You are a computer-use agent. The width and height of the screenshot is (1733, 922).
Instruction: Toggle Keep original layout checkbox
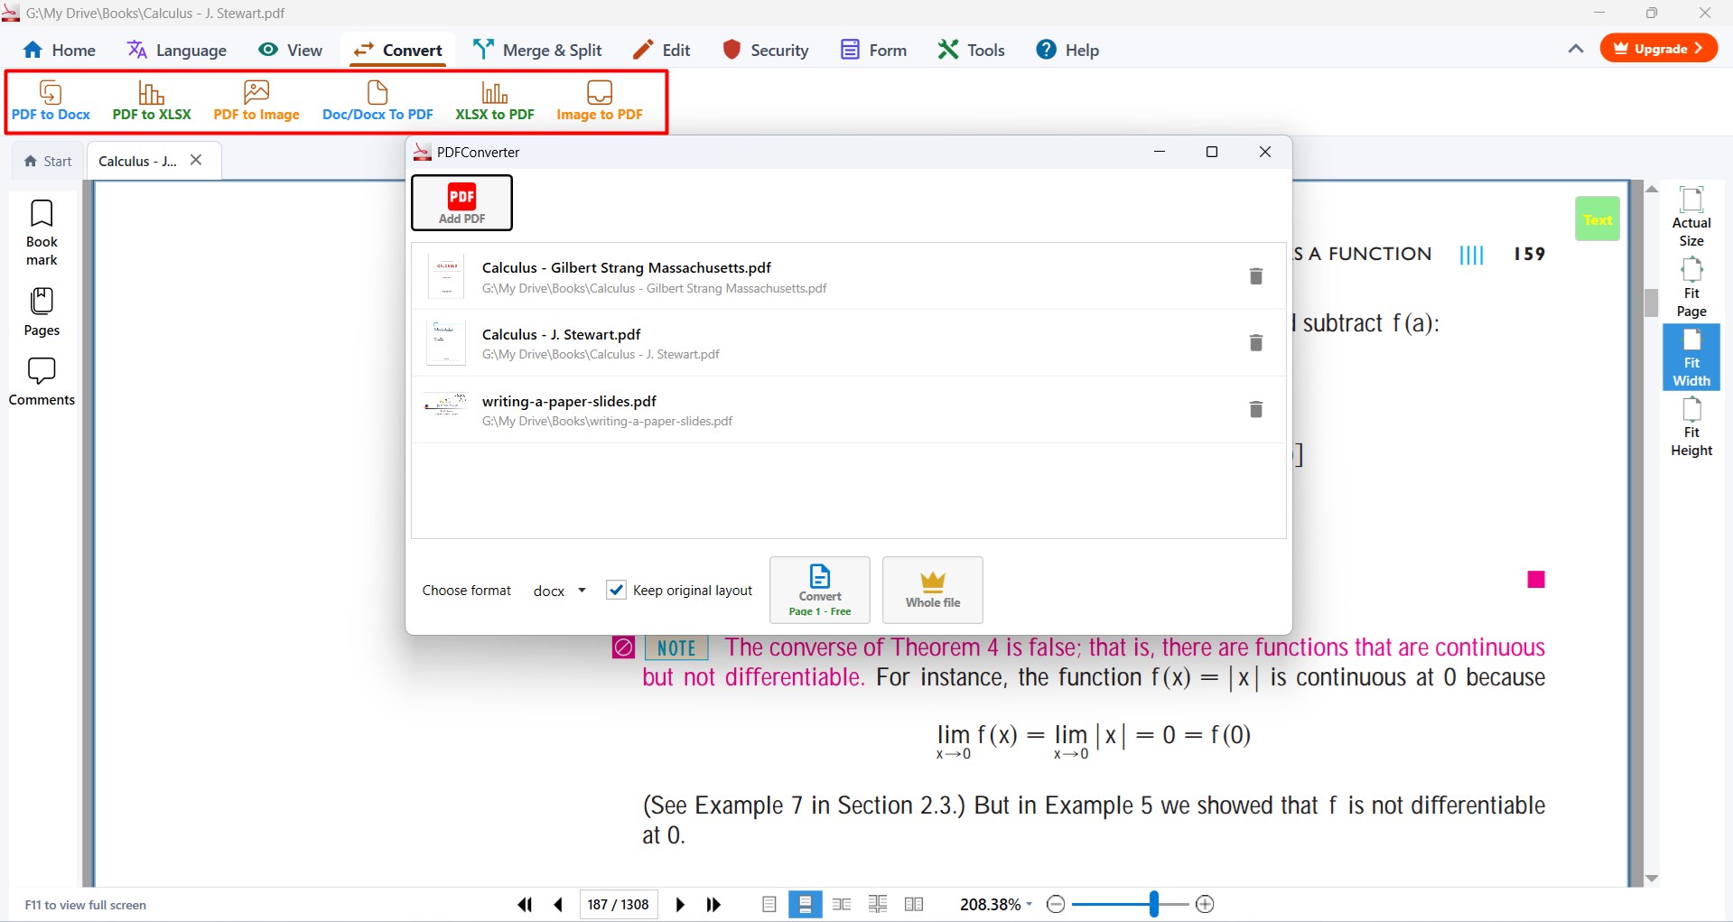(616, 590)
